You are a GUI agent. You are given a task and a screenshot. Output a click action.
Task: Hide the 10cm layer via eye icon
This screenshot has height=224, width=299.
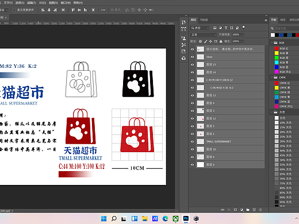click(193, 57)
